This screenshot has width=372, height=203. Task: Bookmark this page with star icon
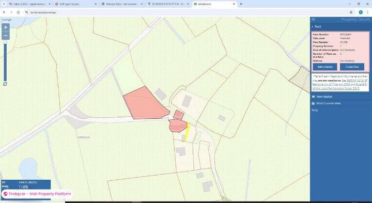(351, 12)
